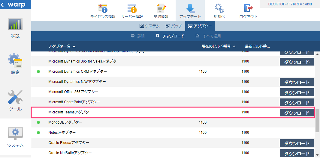Click the 詳細 details toolbar item

tap(138, 36)
